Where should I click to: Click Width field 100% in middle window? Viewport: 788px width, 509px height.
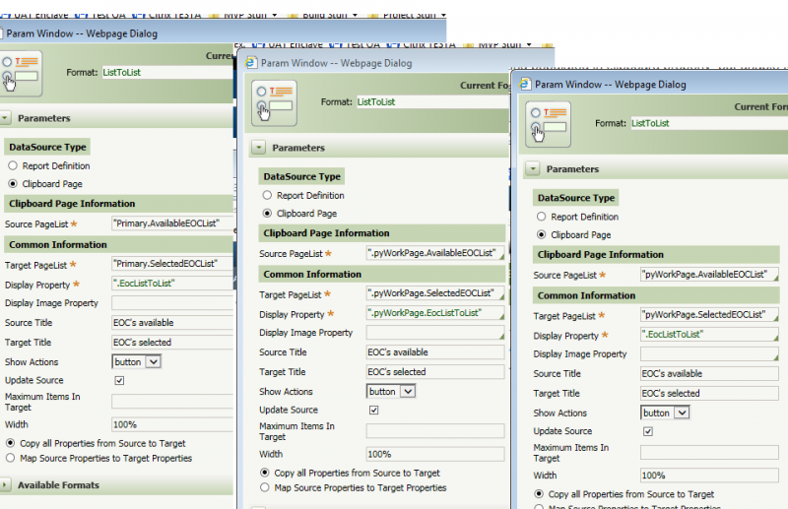[435, 454]
